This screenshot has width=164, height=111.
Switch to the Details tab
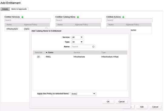pos(5,9)
